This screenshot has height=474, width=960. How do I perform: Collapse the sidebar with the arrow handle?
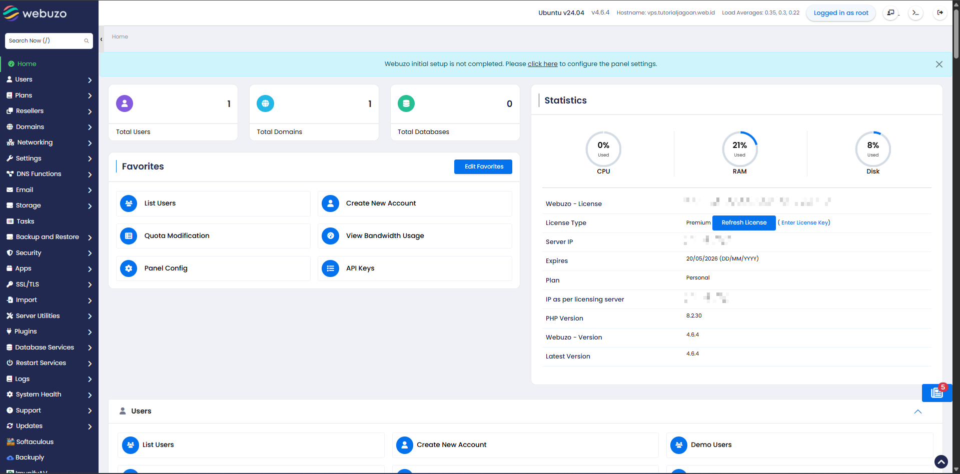pos(101,39)
